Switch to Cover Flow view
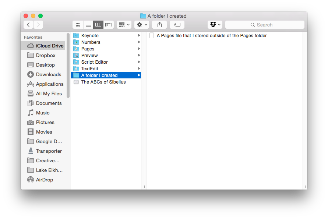Viewport: 328px width, 219px height. (109, 25)
